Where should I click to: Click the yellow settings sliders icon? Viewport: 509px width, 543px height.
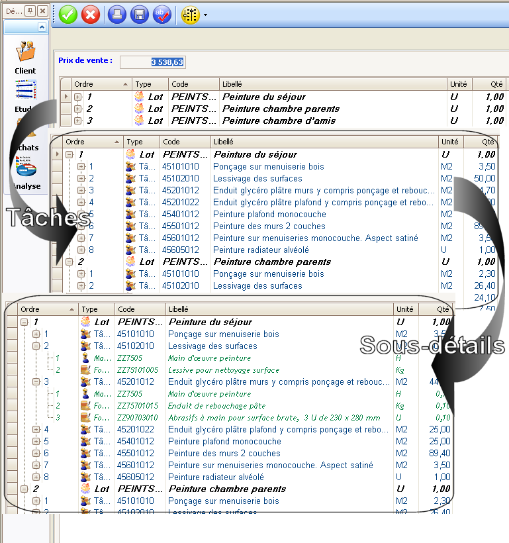(x=191, y=15)
